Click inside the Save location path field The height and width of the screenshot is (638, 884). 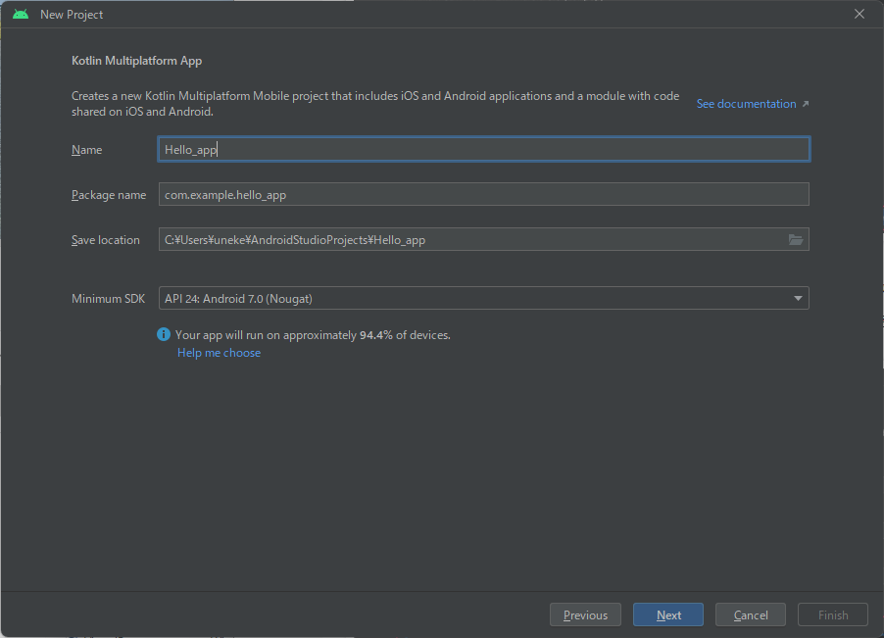(470, 240)
